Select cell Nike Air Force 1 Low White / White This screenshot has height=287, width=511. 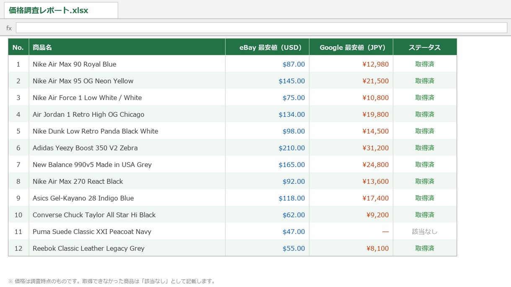click(x=127, y=97)
